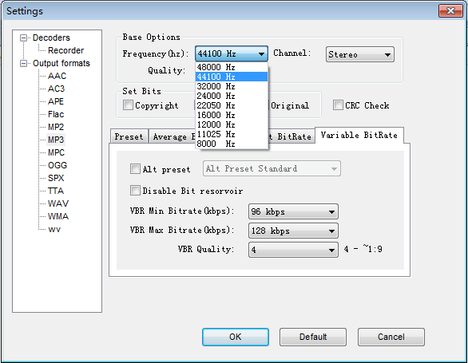
Task: Select APE output format
Action: click(56, 101)
